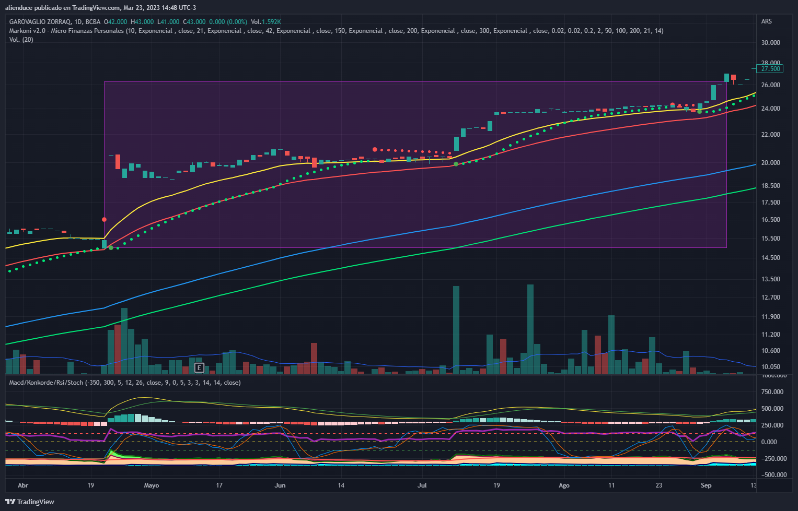Click the Vol. (20) indicator label
Image resolution: width=798 pixels, height=511 pixels.
(21, 40)
